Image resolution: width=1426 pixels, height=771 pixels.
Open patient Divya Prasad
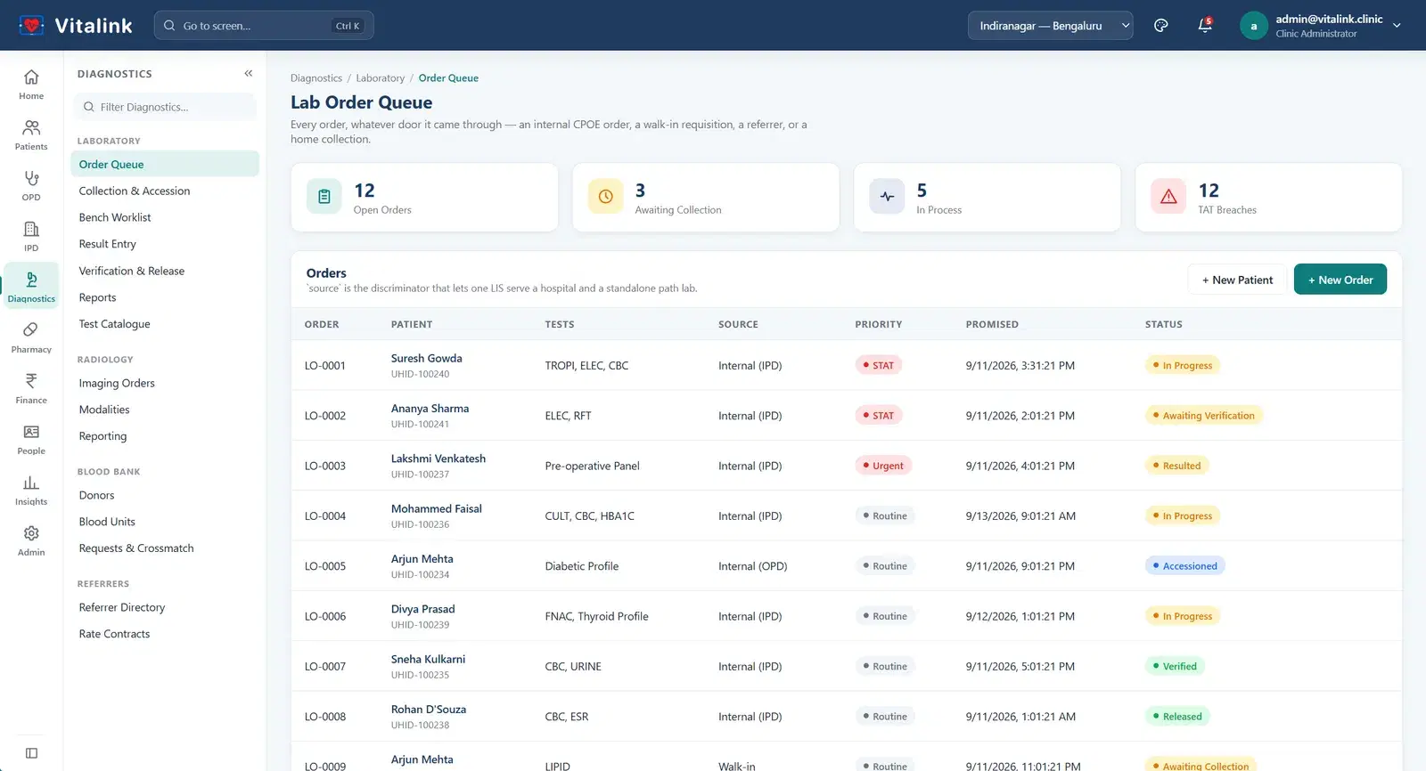pos(422,609)
